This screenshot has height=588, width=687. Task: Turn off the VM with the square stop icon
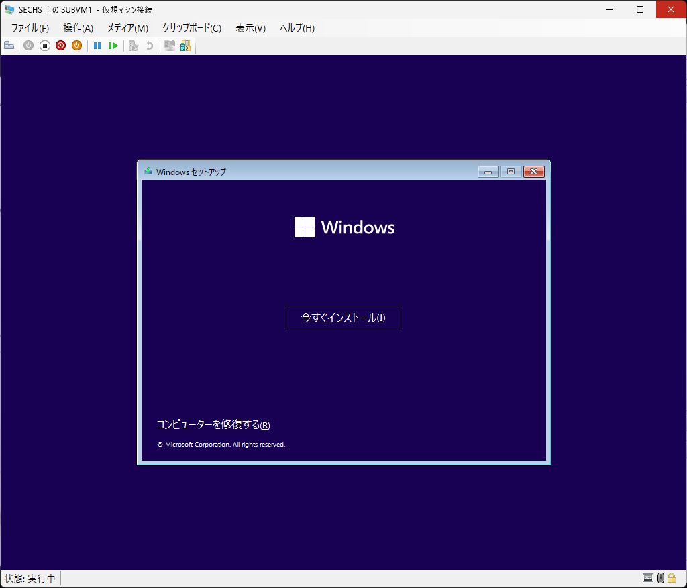[45, 46]
